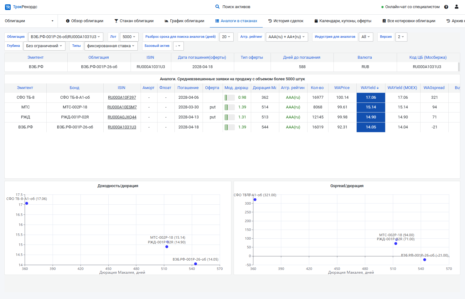Click duration bar in СФО ТБ-8 row
Screen dimensions: 465x299
pyautogui.click(x=230, y=97)
